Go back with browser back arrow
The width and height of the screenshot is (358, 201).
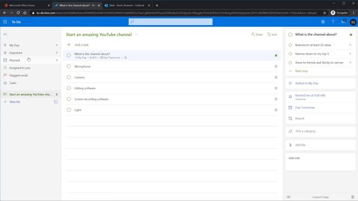point(5,13)
